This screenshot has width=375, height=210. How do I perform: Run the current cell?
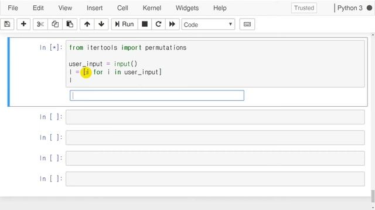click(124, 24)
